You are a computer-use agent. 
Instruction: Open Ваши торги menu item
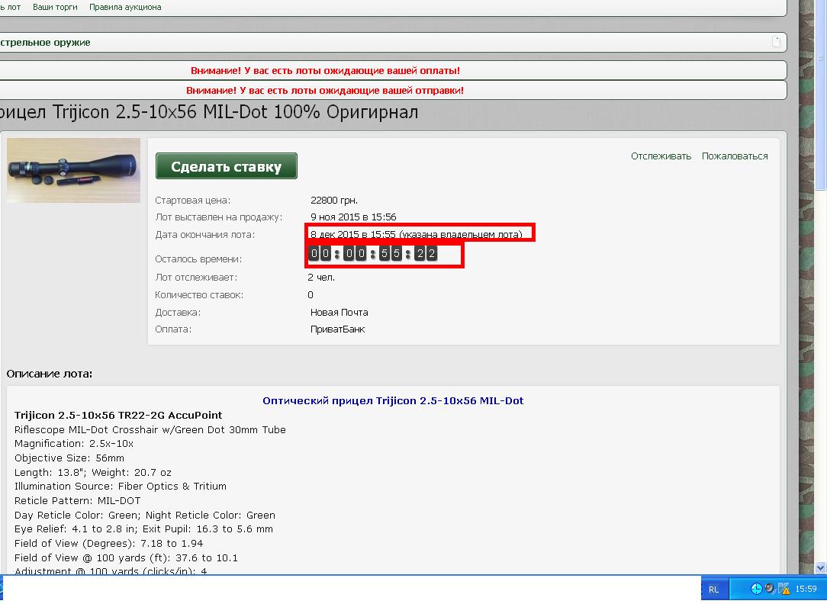55,8
